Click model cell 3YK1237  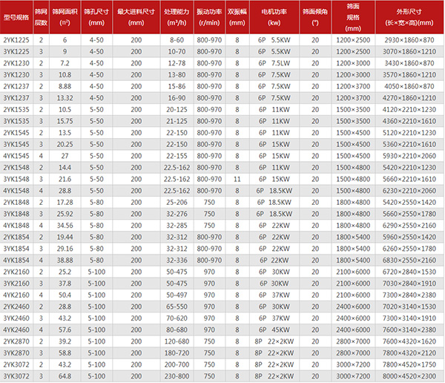tap(16, 99)
